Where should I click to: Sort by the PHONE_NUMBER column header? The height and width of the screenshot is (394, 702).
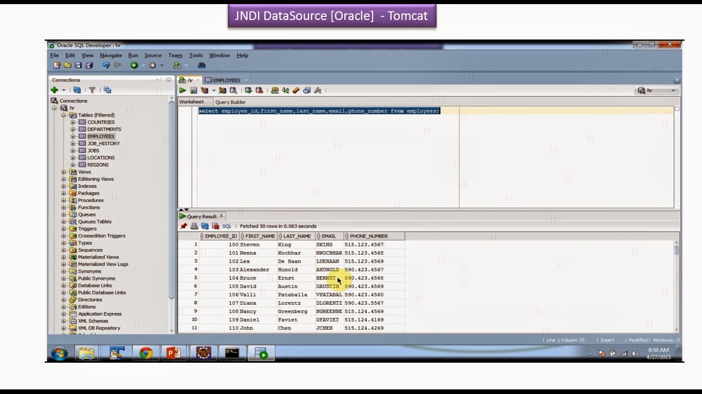(374, 236)
